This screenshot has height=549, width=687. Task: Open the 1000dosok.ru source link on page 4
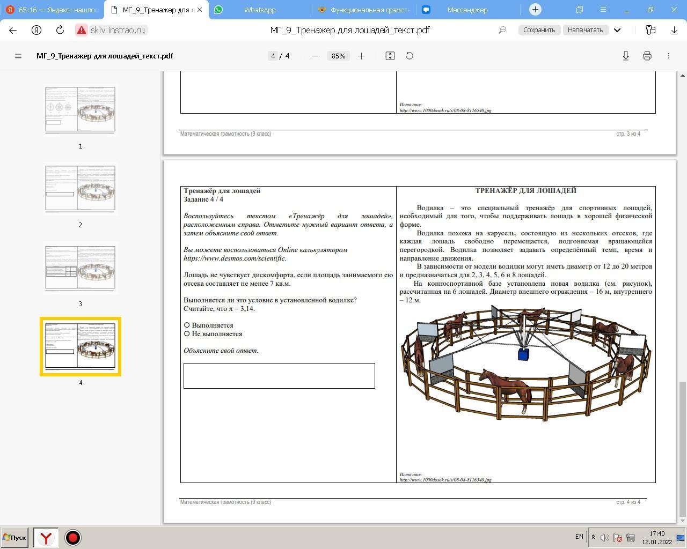(x=445, y=480)
